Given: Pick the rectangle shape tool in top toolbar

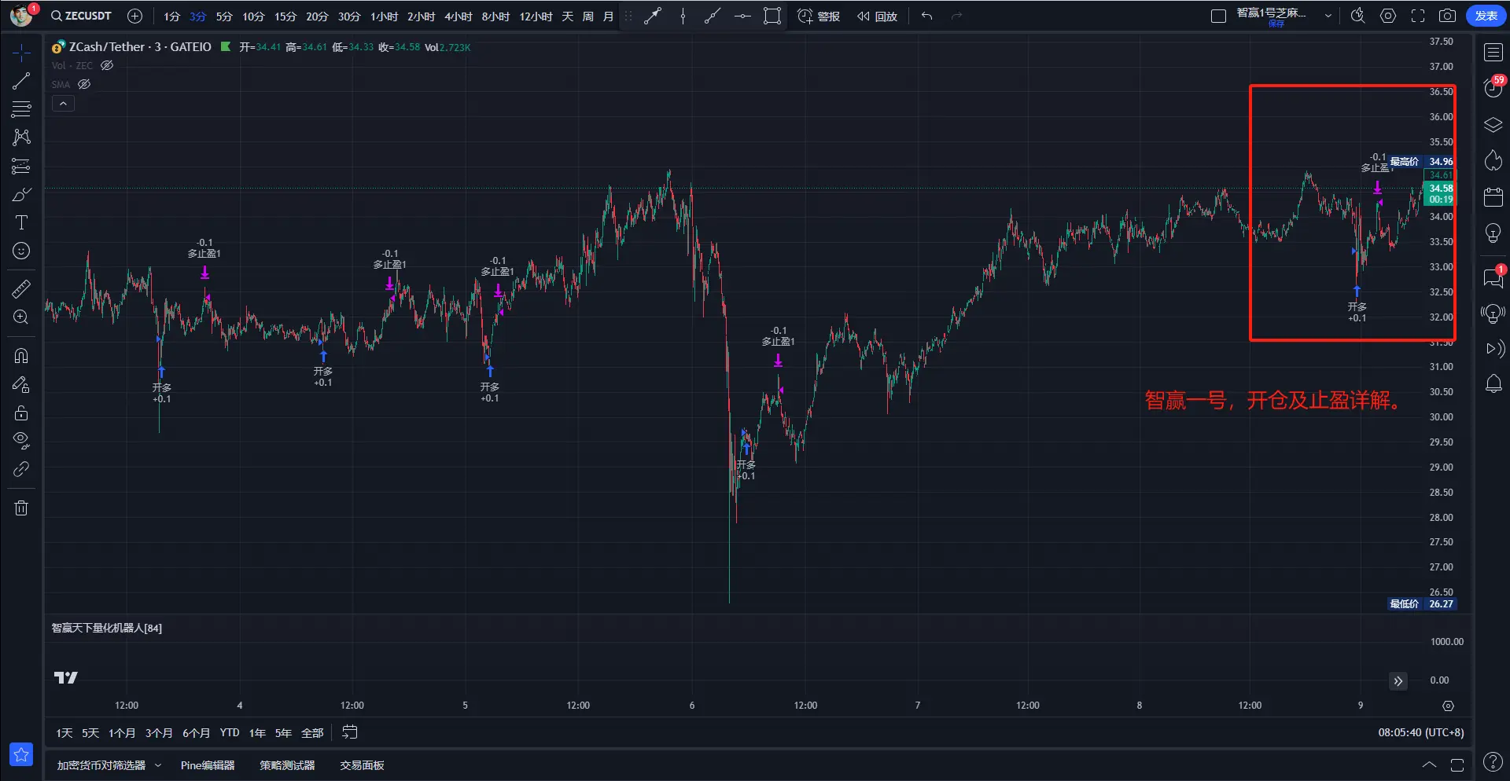Looking at the screenshot, I should (x=772, y=16).
